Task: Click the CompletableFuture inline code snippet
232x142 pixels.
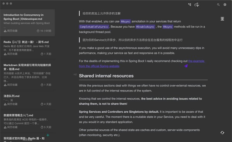Action: point(94,27)
